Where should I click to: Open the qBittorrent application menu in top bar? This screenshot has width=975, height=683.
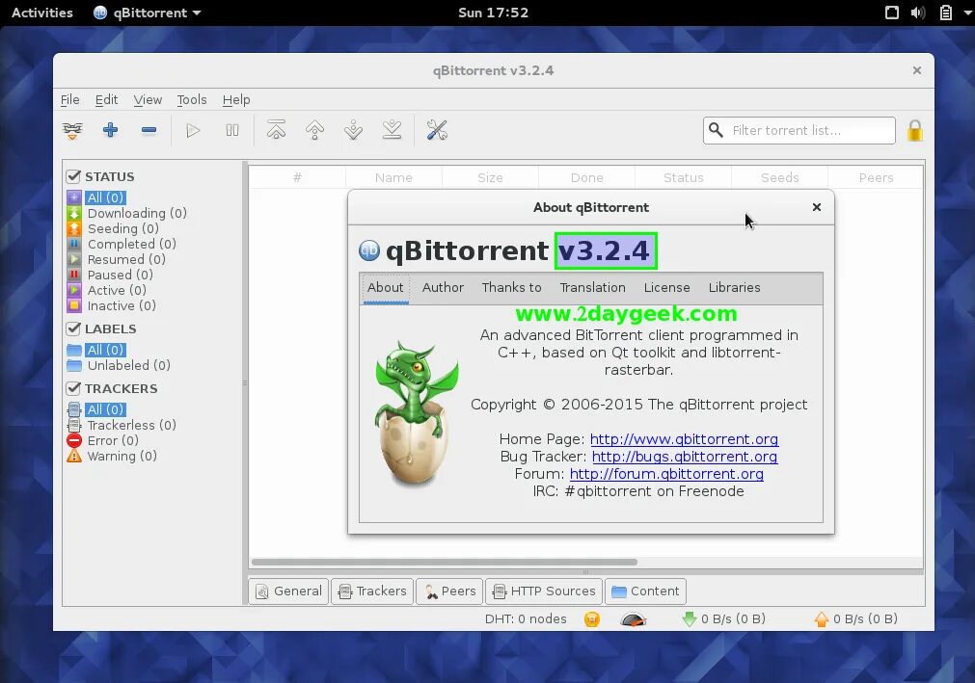(x=148, y=13)
